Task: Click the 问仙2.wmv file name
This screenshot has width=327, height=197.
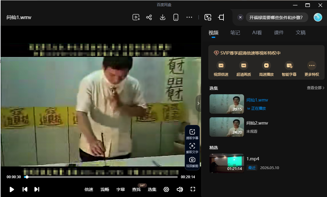Action: pyautogui.click(x=257, y=123)
